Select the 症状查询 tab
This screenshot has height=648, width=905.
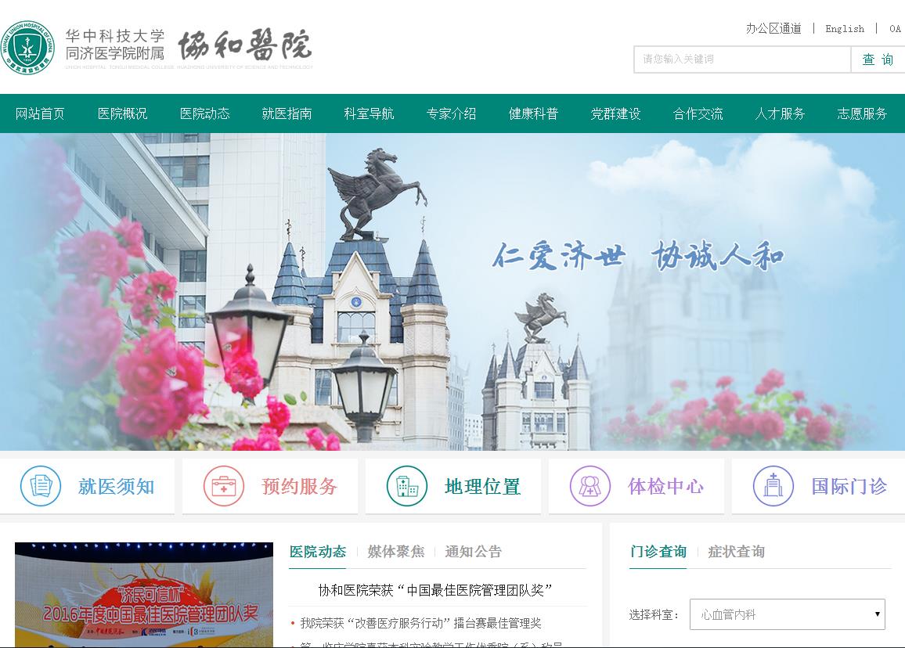(x=736, y=552)
